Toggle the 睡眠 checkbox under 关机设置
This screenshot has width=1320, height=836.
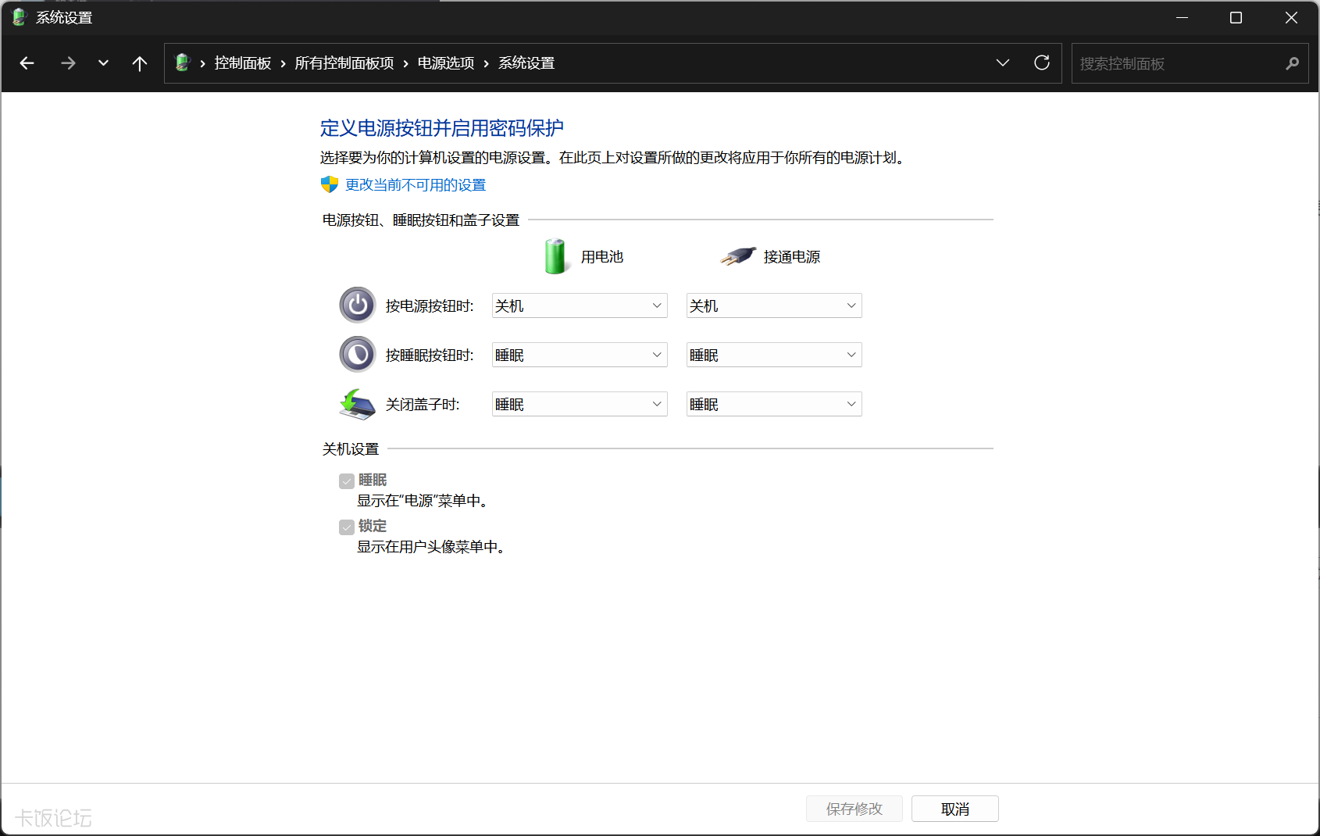pyautogui.click(x=347, y=481)
